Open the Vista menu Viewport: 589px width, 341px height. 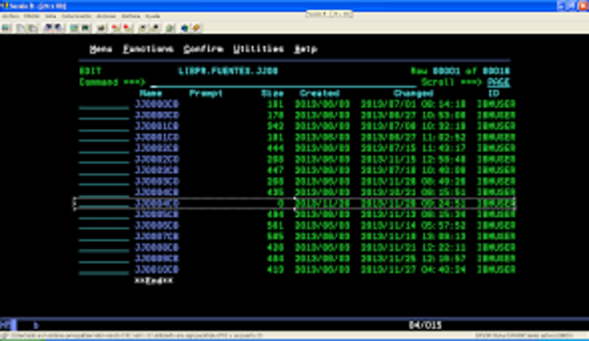[51, 17]
